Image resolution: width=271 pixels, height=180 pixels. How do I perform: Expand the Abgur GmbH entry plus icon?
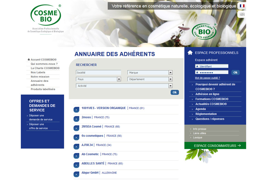point(76,174)
